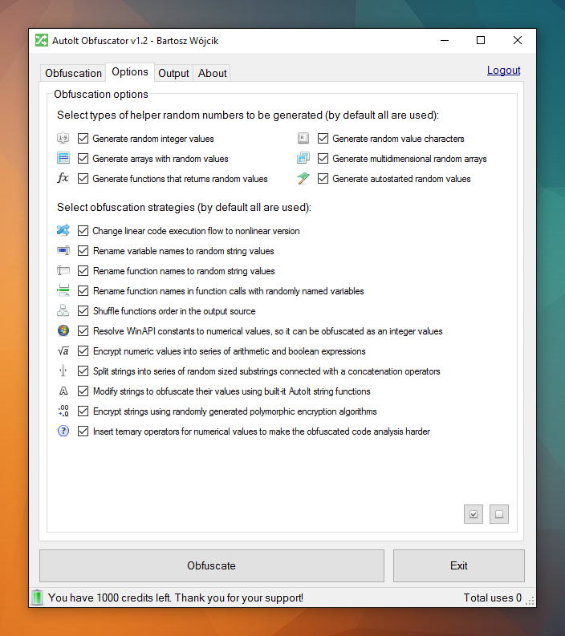Select the Options tab

pyautogui.click(x=130, y=72)
